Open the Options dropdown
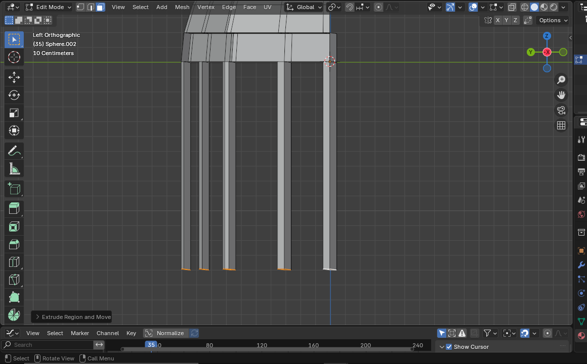 pyautogui.click(x=553, y=20)
